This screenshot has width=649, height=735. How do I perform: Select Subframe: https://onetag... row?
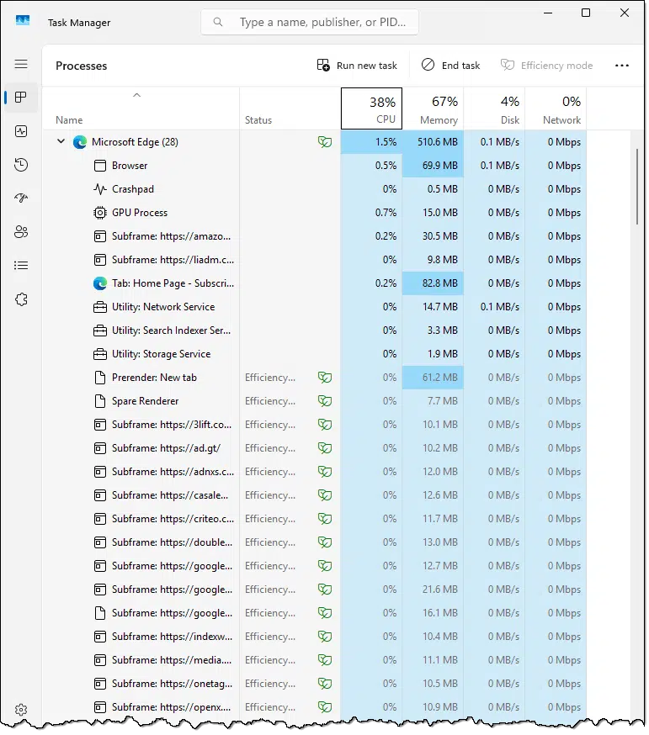tap(315, 684)
